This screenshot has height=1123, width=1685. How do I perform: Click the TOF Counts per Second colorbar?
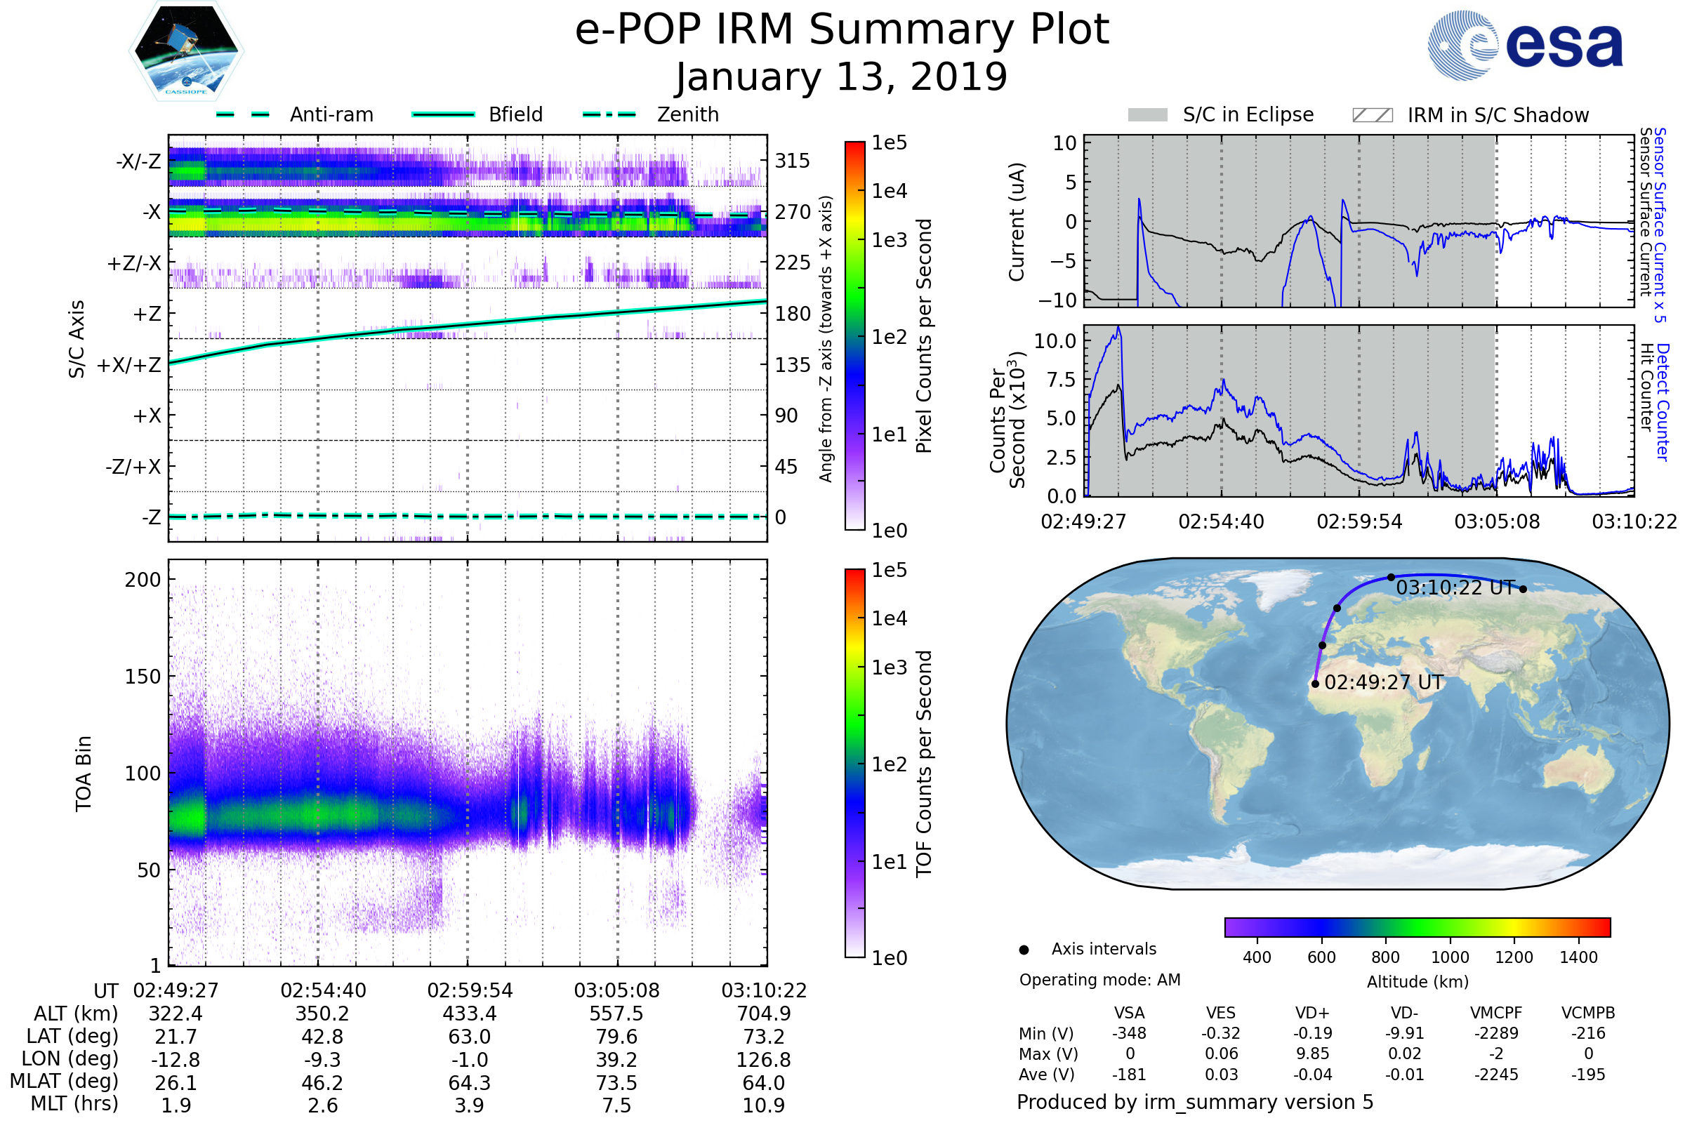coord(854,764)
